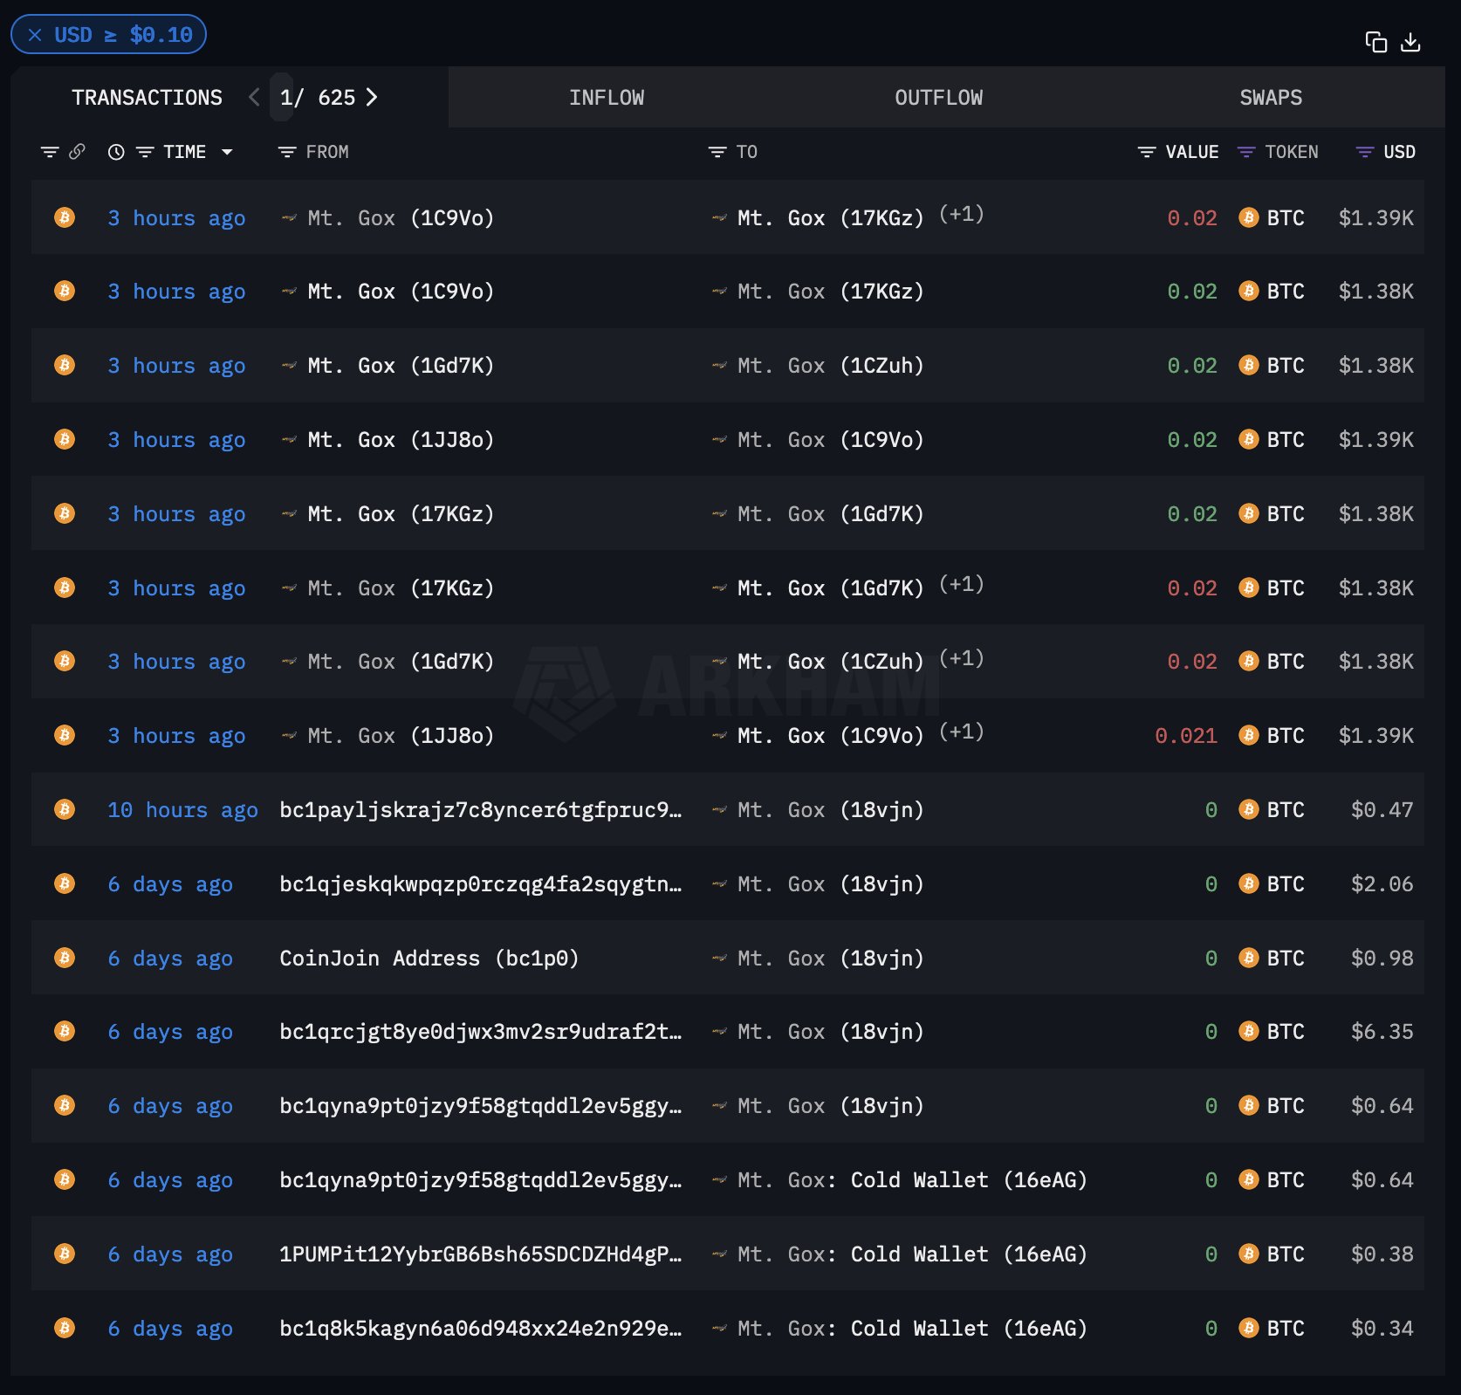Expand (+1) next to recipient Mt. Gox (1C9Vo)

pos(962,732)
